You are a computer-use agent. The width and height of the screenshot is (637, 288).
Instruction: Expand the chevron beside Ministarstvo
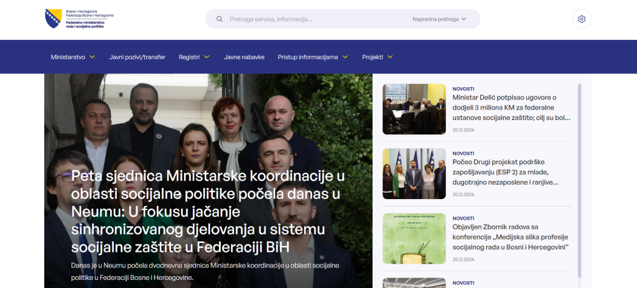point(92,57)
